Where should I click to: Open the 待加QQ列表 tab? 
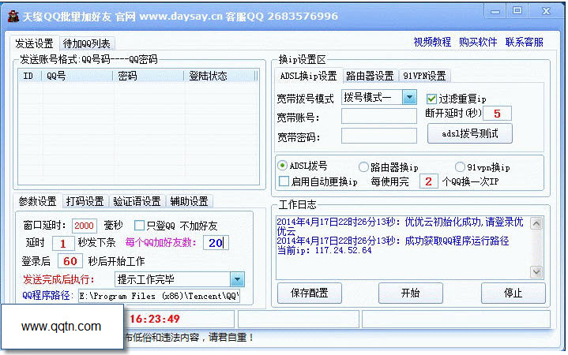(87, 43)
